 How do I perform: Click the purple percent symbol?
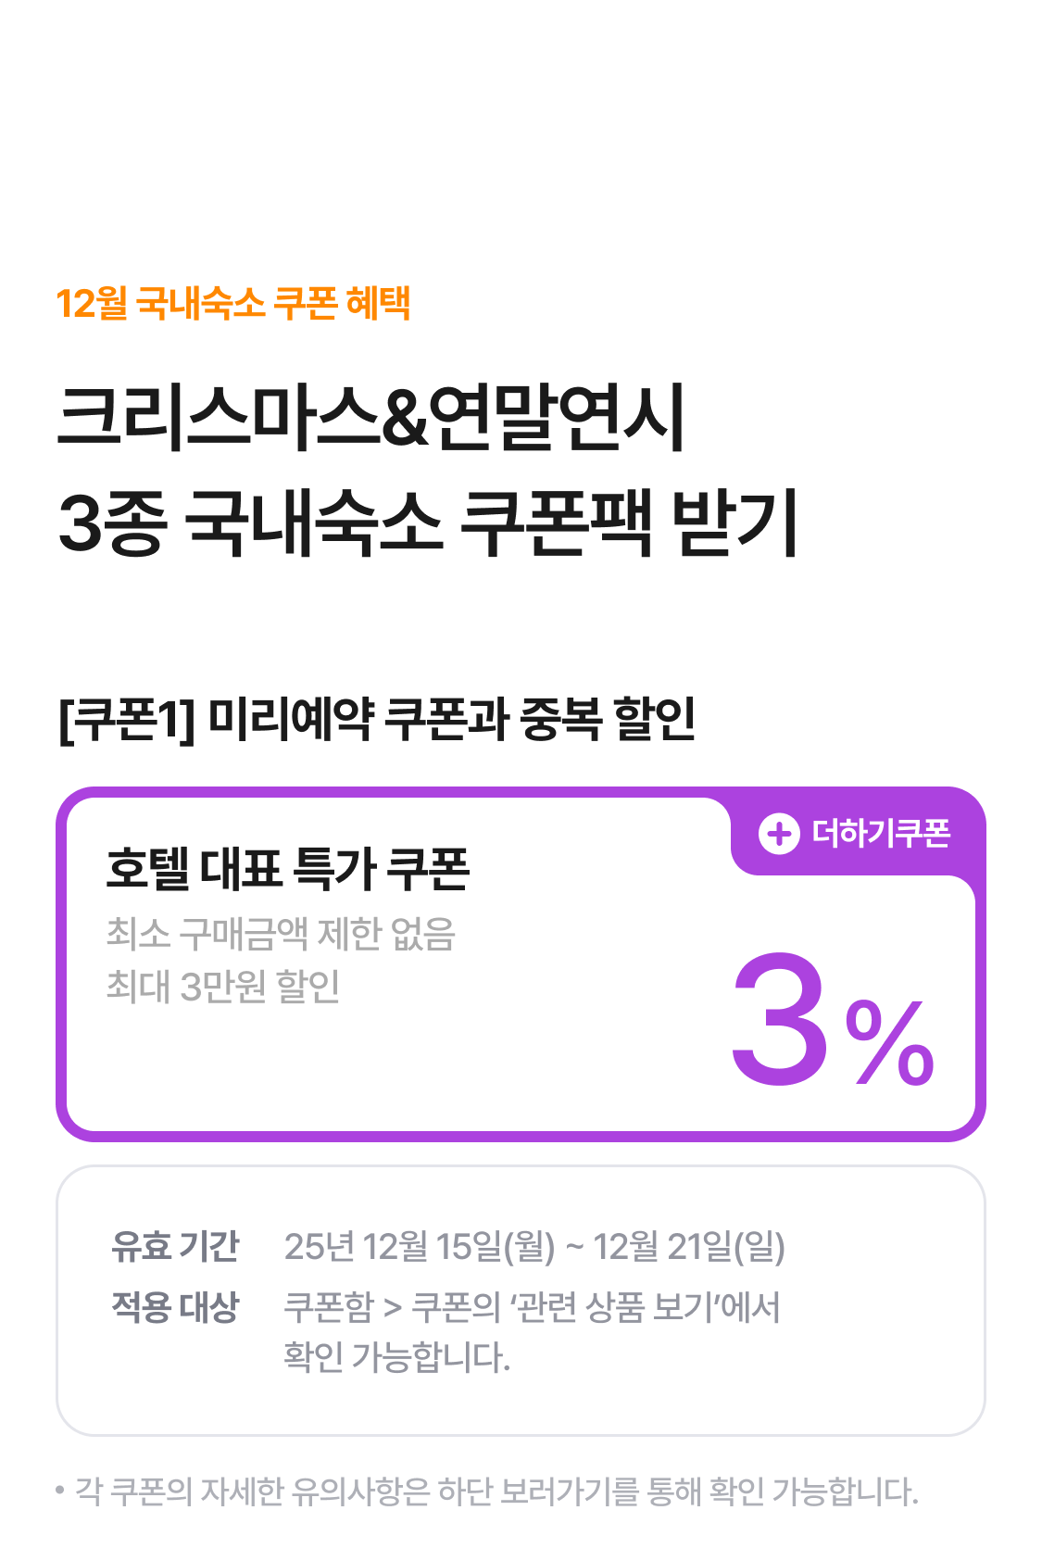click(x=889, y=1042)
